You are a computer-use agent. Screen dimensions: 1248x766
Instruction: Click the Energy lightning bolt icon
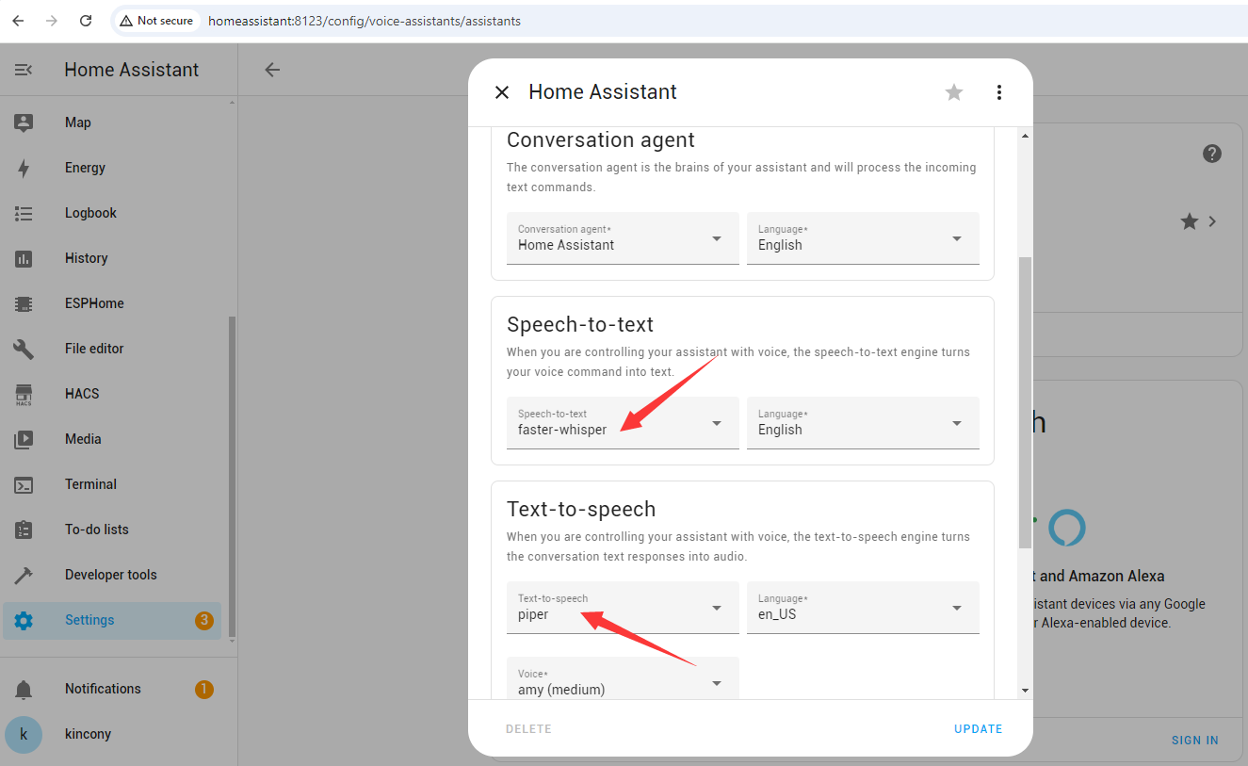point(24,168)
